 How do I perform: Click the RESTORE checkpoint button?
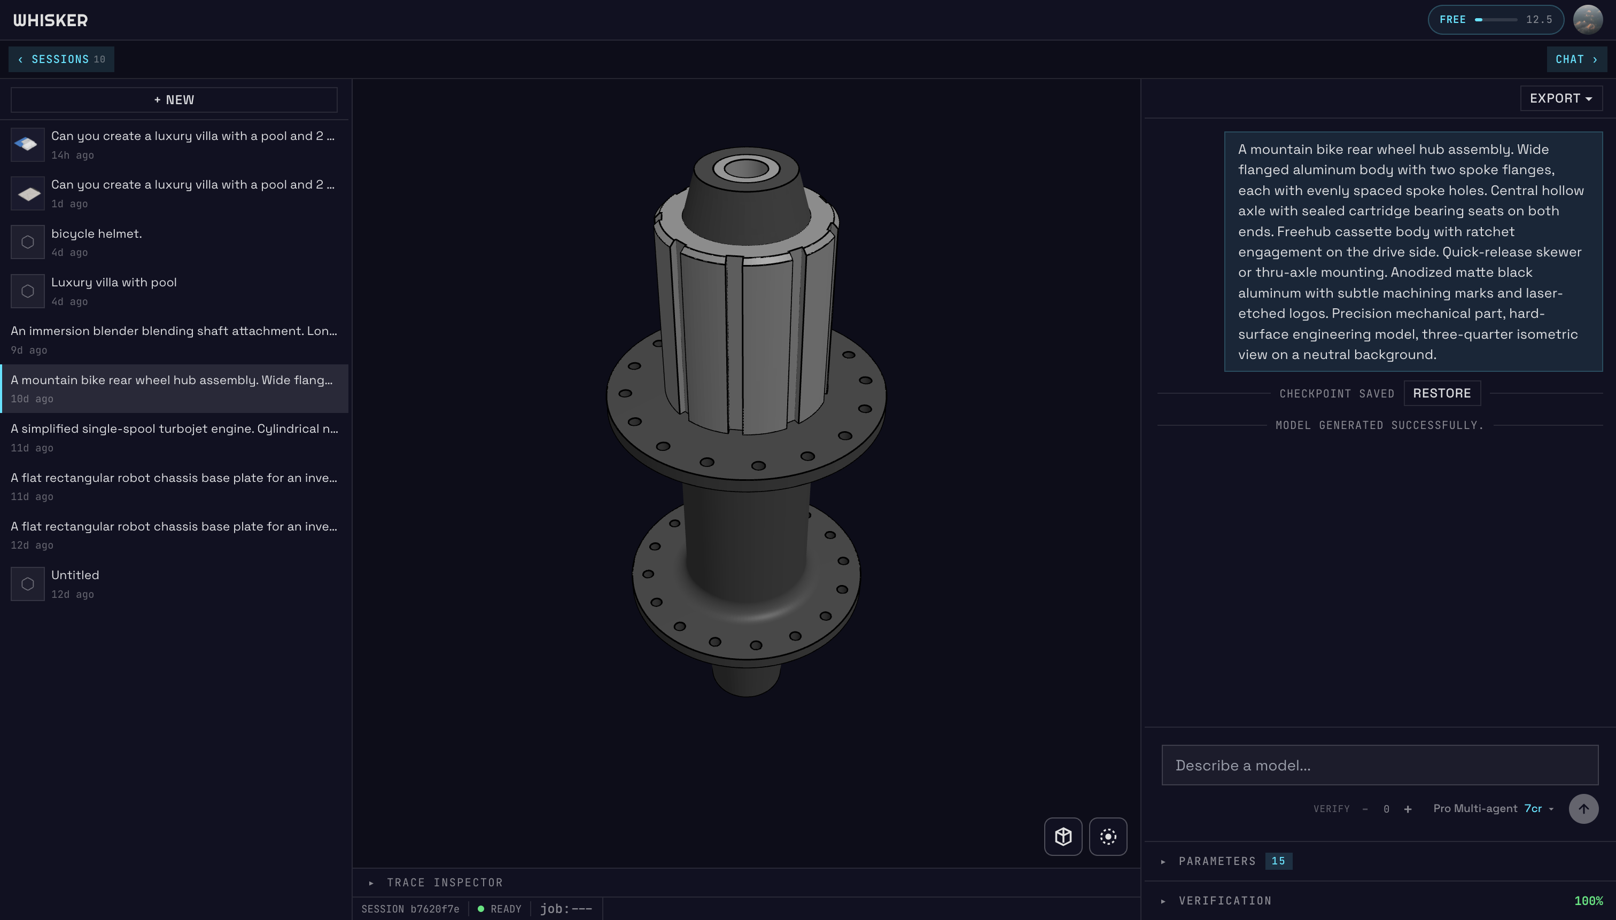click(x=1442, y=393)
